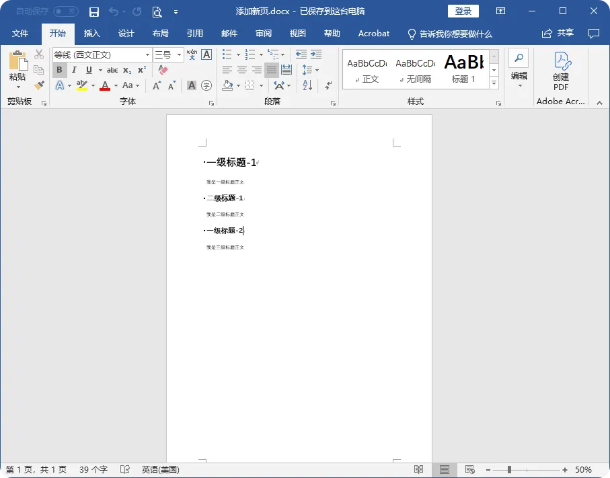This screenshot has width=610, height=478.
Task: Open the font name dropdown
Action: [147, 55]
